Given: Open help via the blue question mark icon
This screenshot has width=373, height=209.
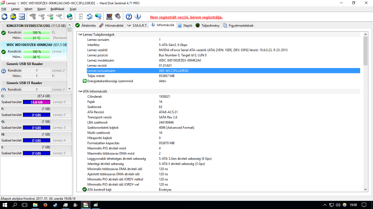Looking at the screenshot, I should coord(129,17).
